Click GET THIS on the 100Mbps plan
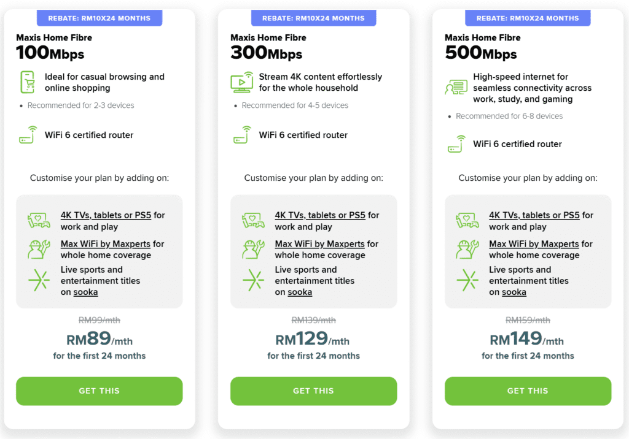Viewport: 629px width, 439px height. click(x=99, y=391)
